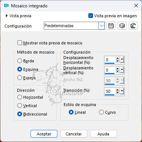Close the Mosaico integrado dialog
Screen dimensions: 142x142
click(x=136, y=6)
